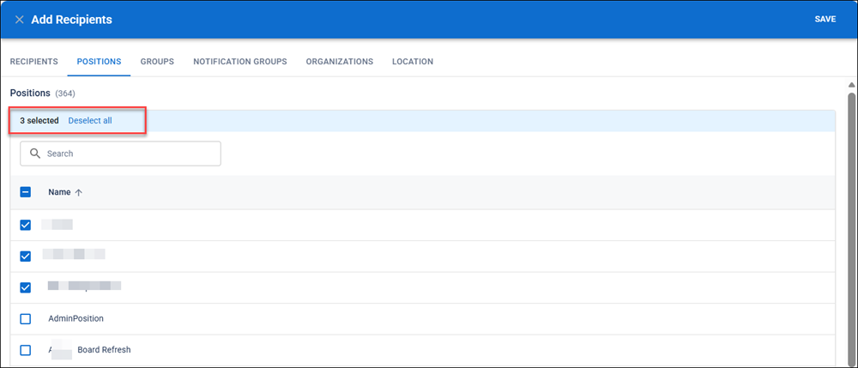This screenshot has width=858, height=368.
Task: Click the search magnifier icon
Action: pyautogui.click(x=35, y=154)
